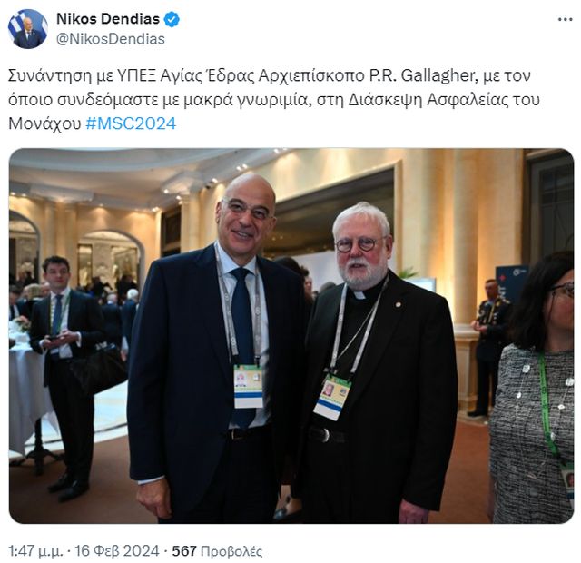Click the Nikos Dendias display name
581x563 pixels.
pos(108,19)
